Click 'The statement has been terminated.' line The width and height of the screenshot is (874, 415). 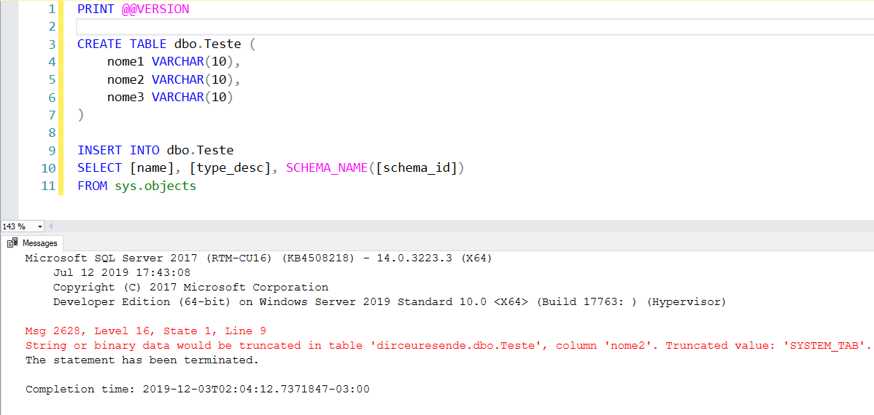tap(143, 360)
